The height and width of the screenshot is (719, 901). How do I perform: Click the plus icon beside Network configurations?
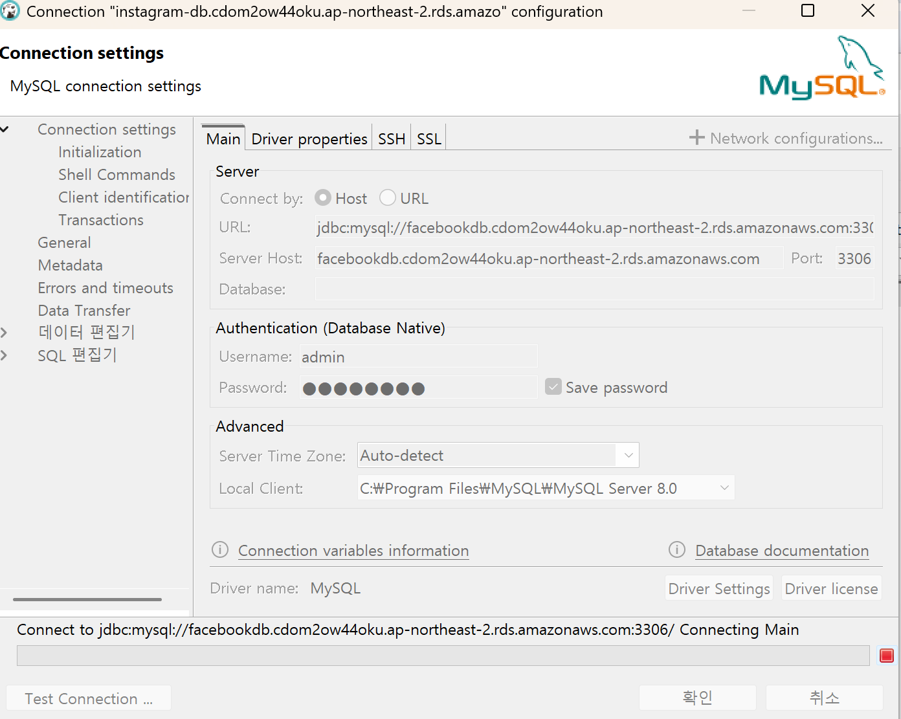(x=696, y=138)
